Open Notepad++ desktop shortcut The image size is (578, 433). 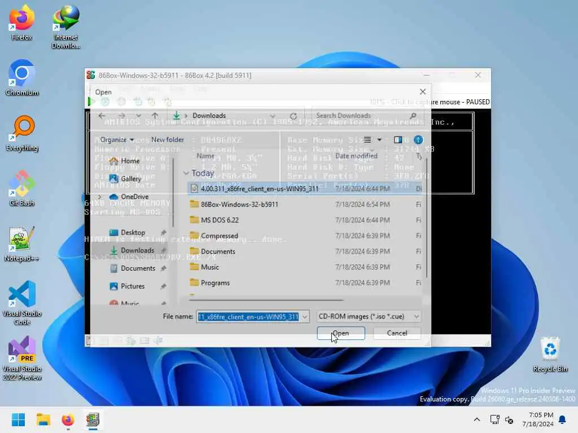22,244
